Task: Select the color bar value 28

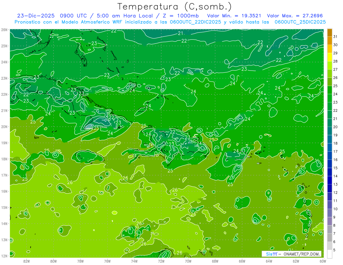Action: 335,61
